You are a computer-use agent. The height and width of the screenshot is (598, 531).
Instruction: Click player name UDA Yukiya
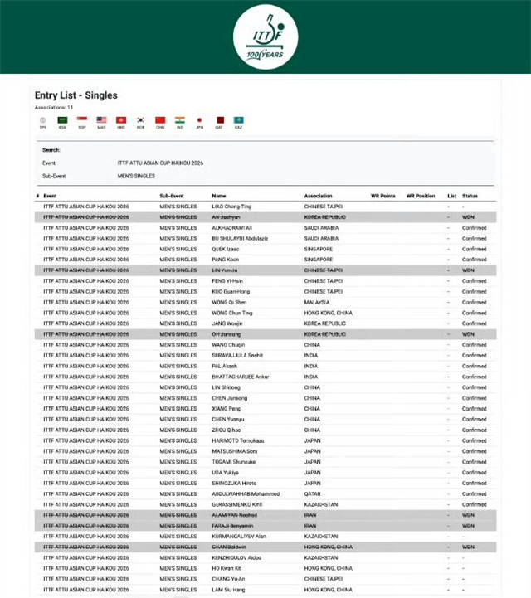click(225, 473)
